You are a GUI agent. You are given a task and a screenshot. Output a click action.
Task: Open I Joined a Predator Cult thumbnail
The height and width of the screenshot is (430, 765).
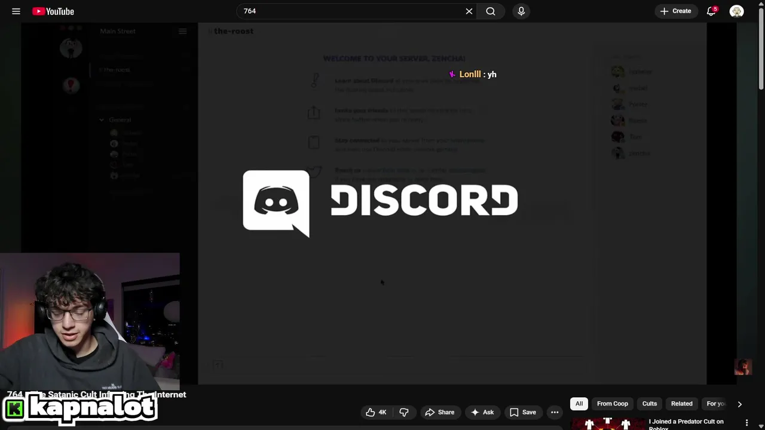click(608, 424)
